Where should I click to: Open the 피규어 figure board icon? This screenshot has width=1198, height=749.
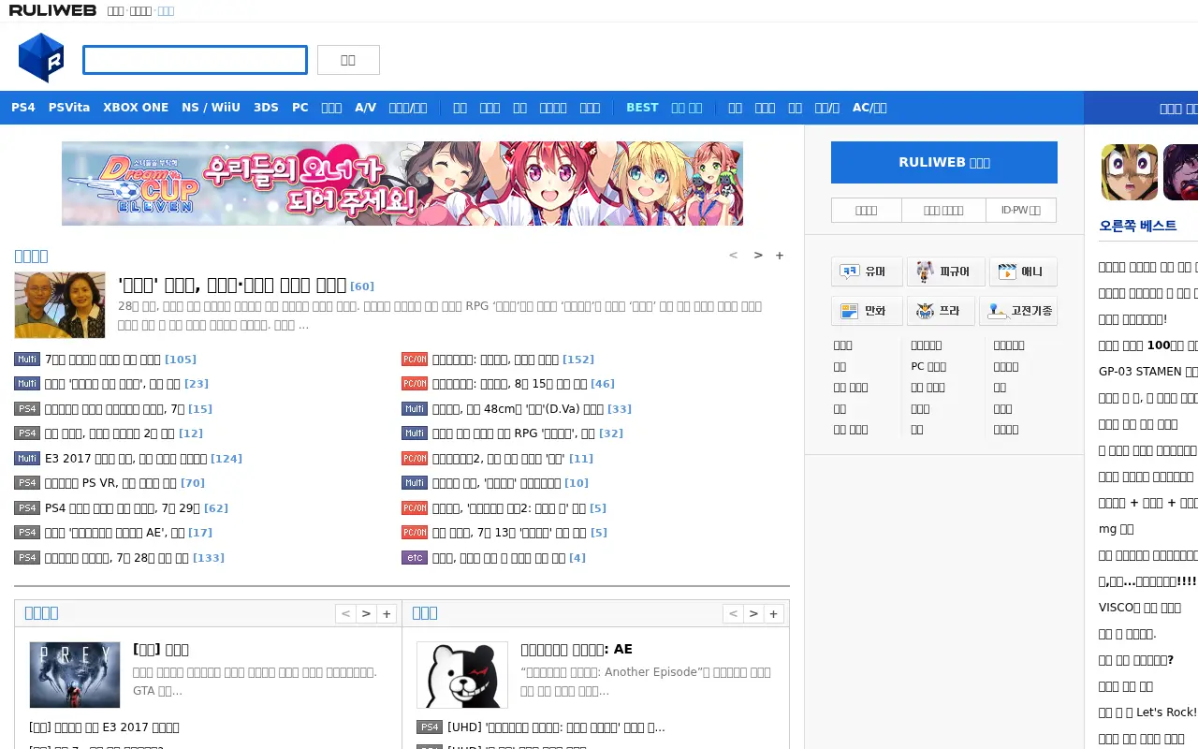[945, 272]
